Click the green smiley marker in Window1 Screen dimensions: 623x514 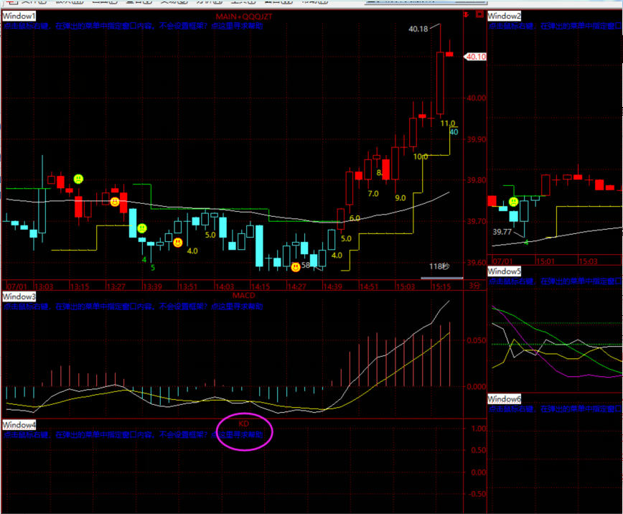(78, 178)
